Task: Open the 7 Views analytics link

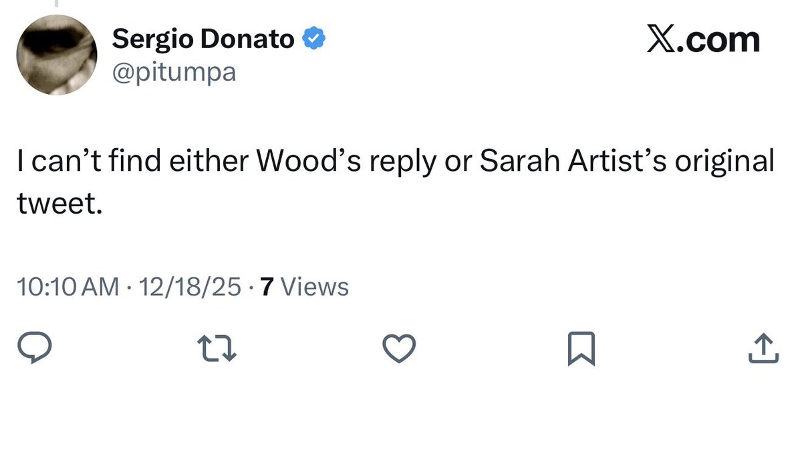Action: coord(303,286)
